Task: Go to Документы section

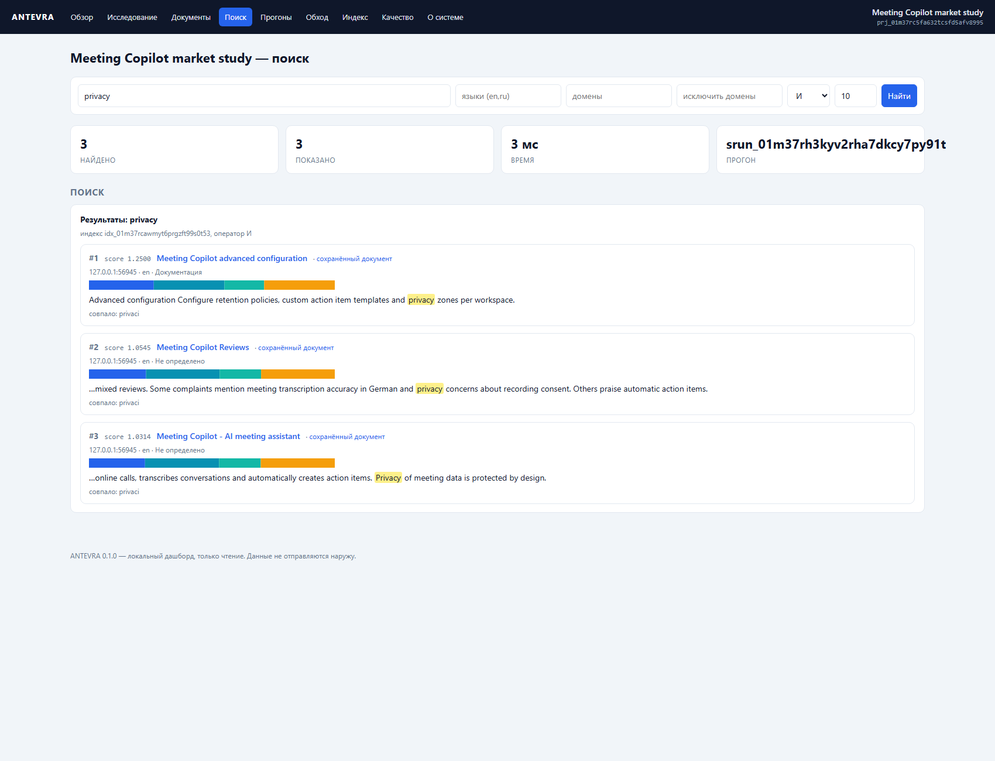Action: [191, 17]
